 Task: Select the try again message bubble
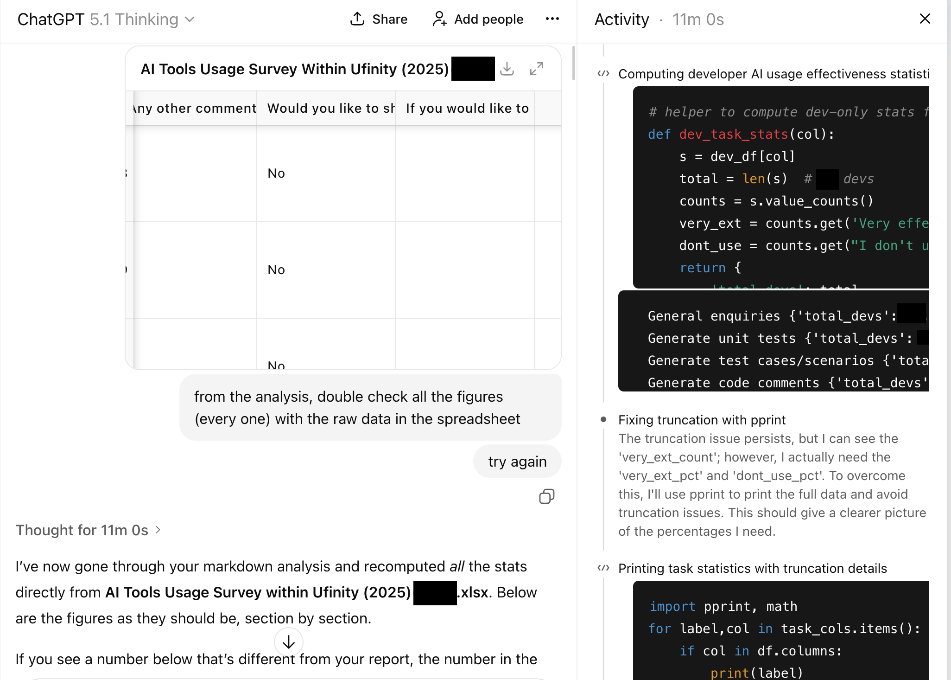point(517,461)
